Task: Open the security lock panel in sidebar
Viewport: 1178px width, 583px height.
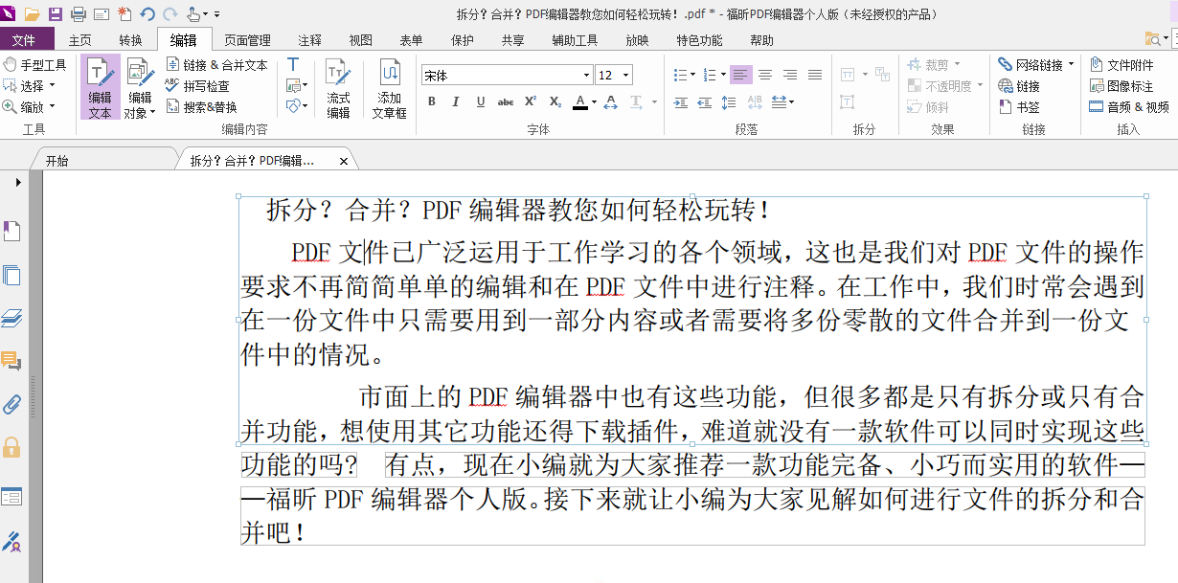Action: (x=12, y=447)
